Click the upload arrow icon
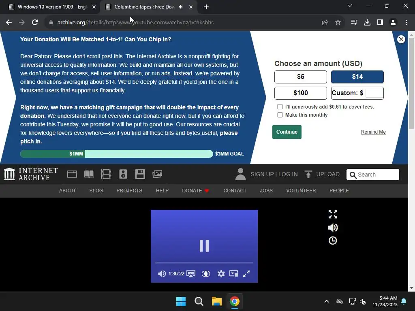The height and width of the screenshot is (311, 415). 308,174
